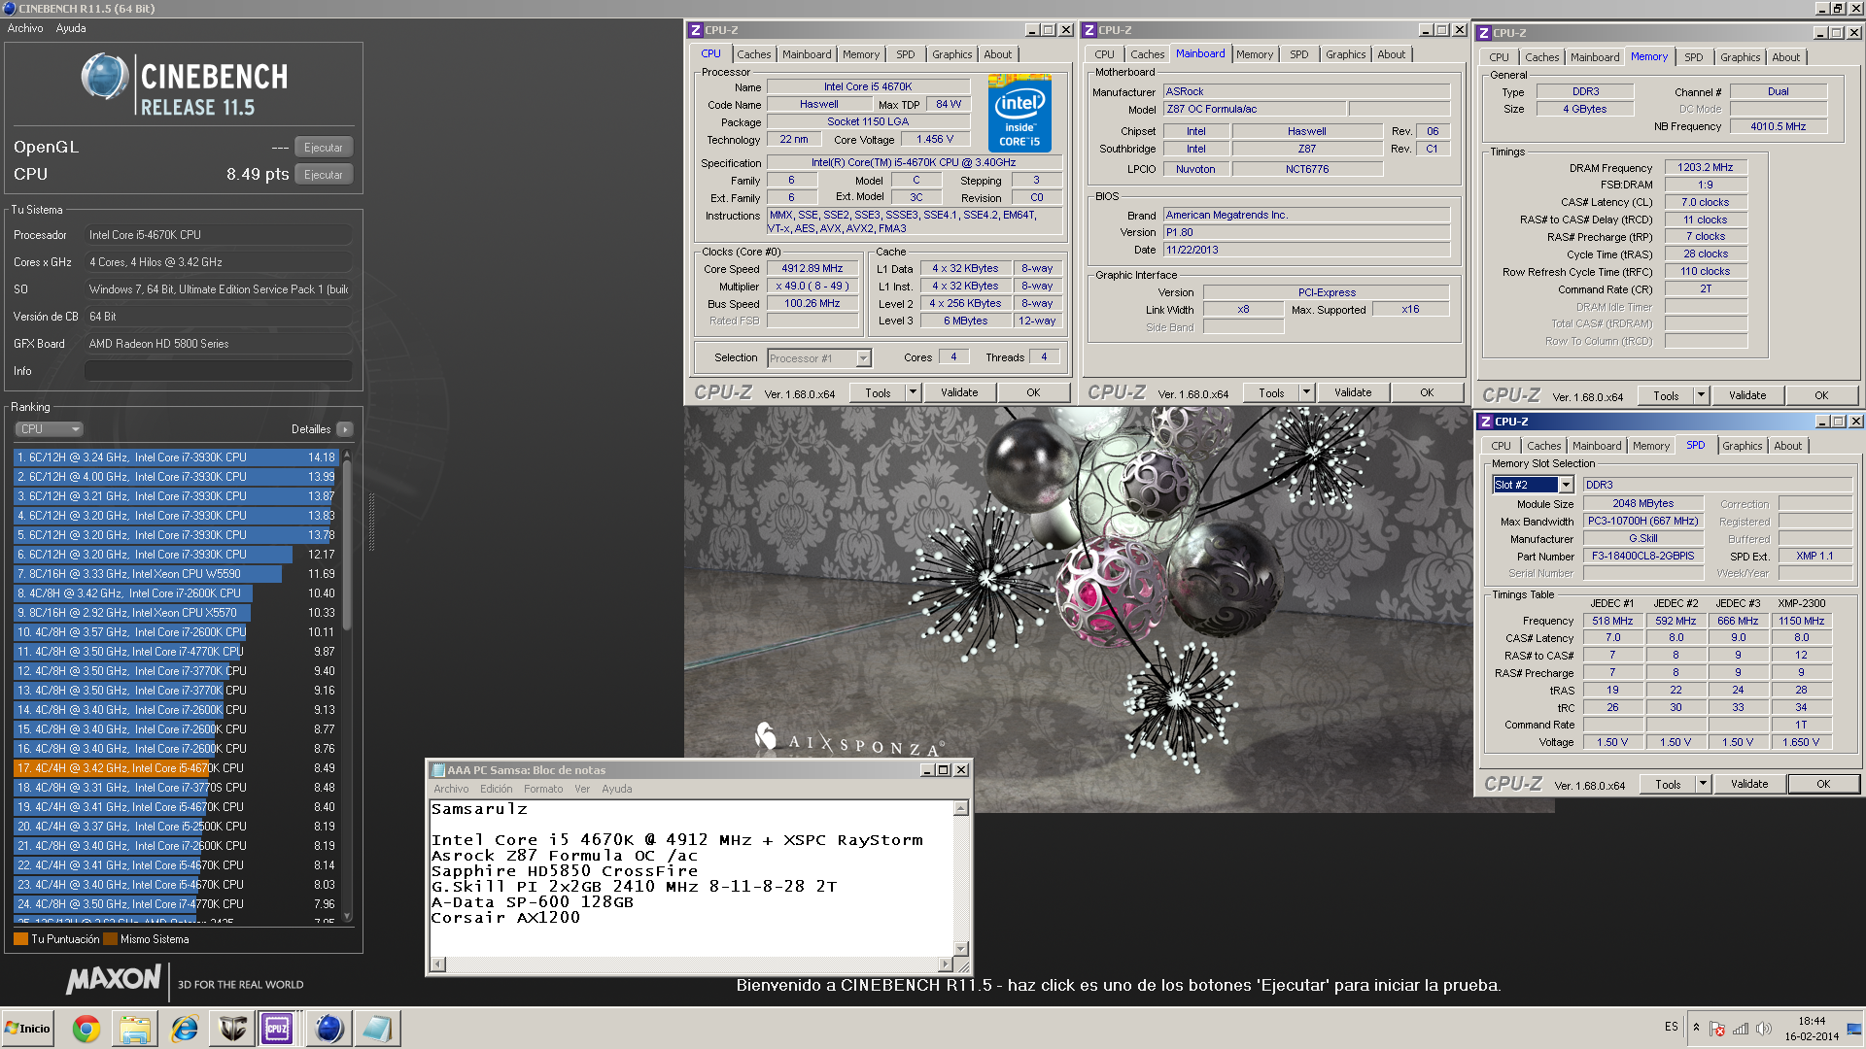Screen dimensions: 1866x1049
Task: Click Tools button in CPU-Z Memory General window
Action: [1666, 395]
